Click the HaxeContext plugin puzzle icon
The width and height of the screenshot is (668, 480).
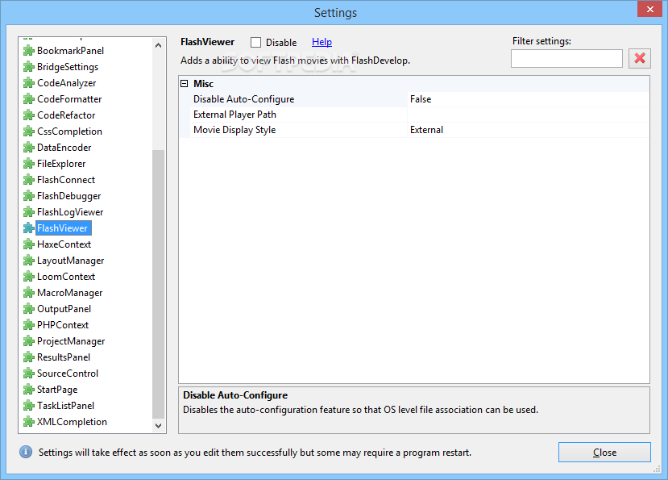click(x=28, y=244)
